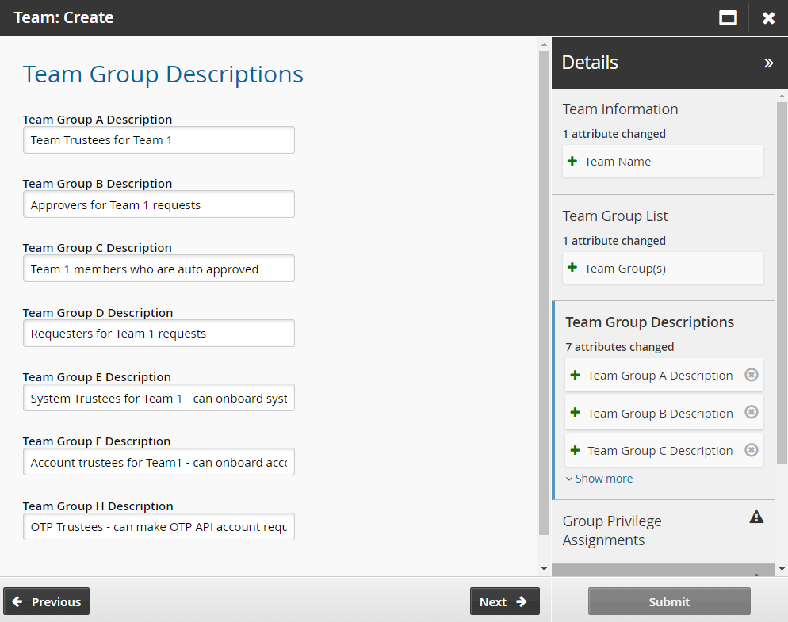Click into Team Group H Description field
This screenshot has height=622, width=788.
pyautogui.click(x=159, y=527)
